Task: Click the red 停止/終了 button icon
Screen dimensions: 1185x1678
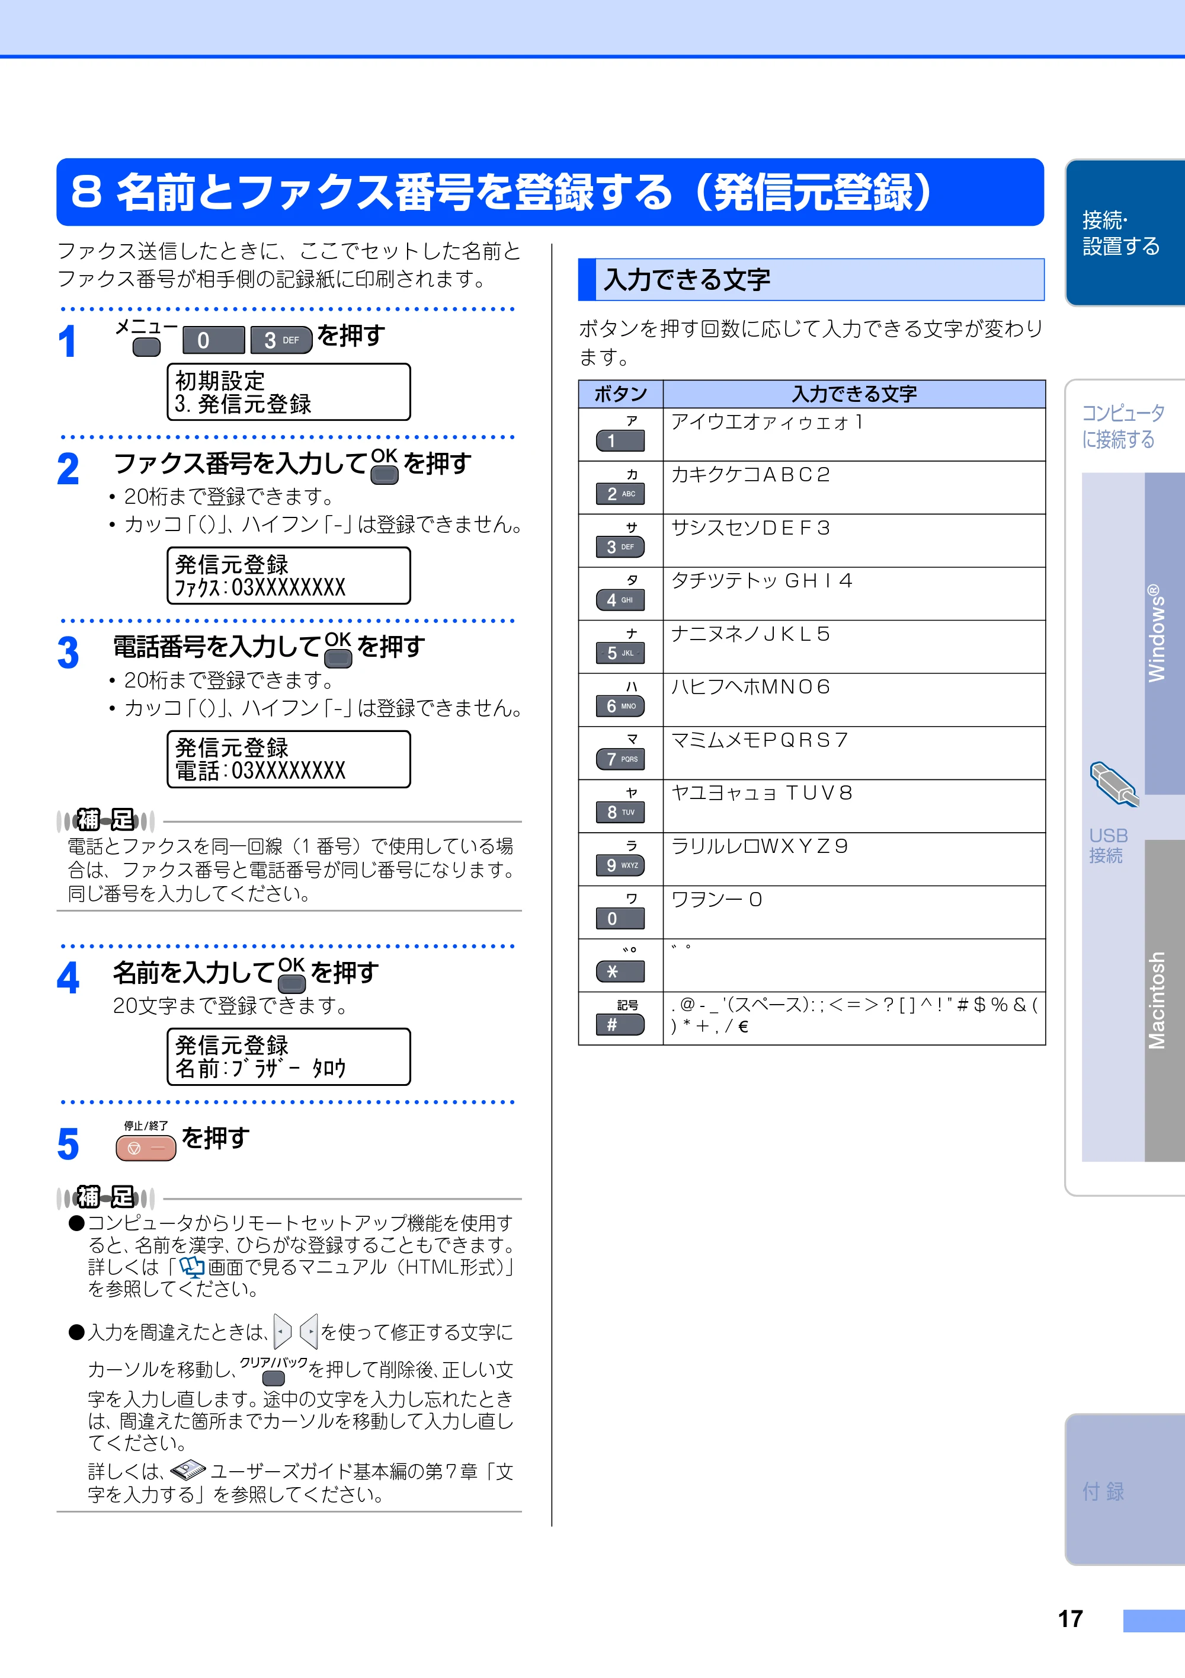Action: (x=146, y=1148)
